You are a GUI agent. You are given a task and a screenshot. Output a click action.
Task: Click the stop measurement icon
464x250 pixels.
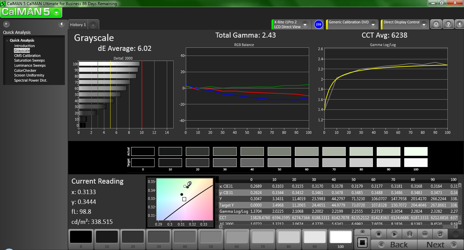click(379, 234)
